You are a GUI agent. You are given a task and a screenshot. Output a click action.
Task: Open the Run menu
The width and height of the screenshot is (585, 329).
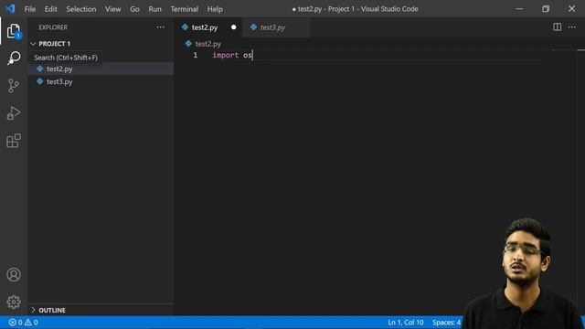[x=154, y=9]
